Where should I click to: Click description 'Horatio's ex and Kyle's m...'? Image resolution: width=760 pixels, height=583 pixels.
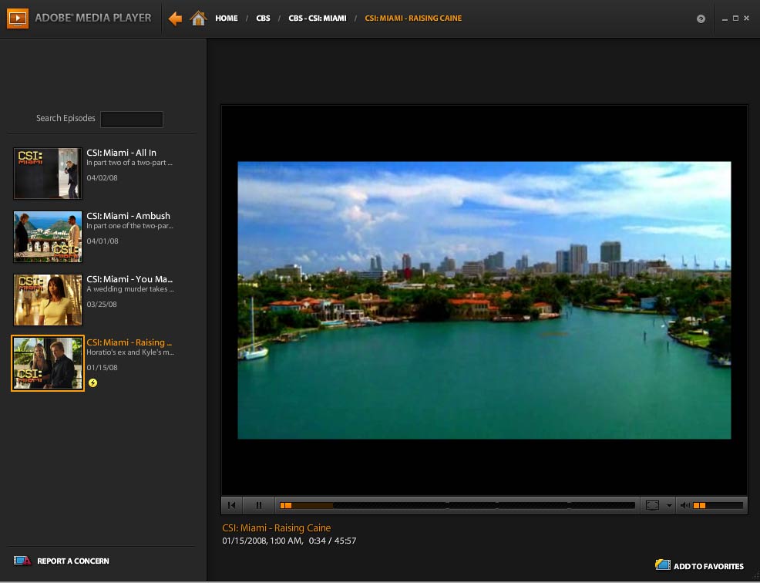tap(130, 352)
